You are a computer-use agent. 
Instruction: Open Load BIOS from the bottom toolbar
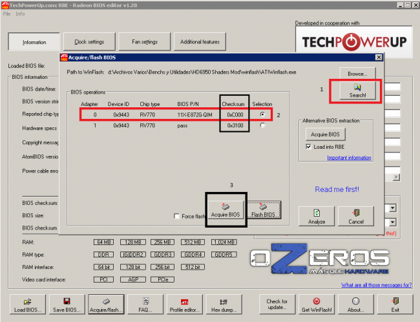point(28,304)
